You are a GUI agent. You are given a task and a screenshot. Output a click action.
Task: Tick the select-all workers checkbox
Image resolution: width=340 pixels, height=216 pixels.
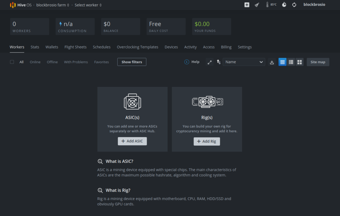point(12,62)
